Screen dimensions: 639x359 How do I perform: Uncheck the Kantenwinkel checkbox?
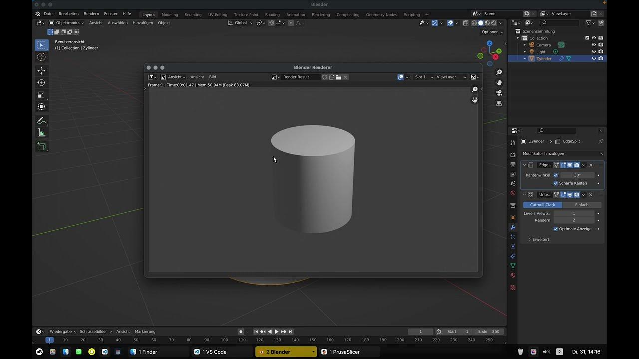click(x=556, y=175)
